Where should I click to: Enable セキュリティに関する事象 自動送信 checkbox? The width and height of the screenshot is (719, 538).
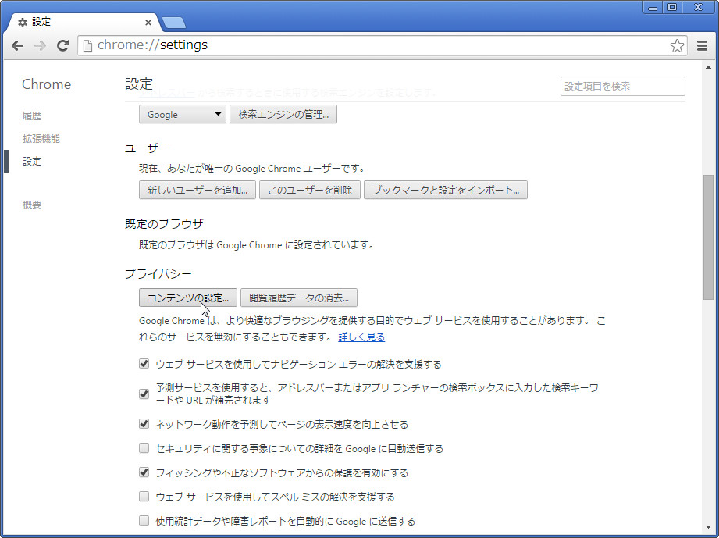pyautogui.click(x=144, y=448)
